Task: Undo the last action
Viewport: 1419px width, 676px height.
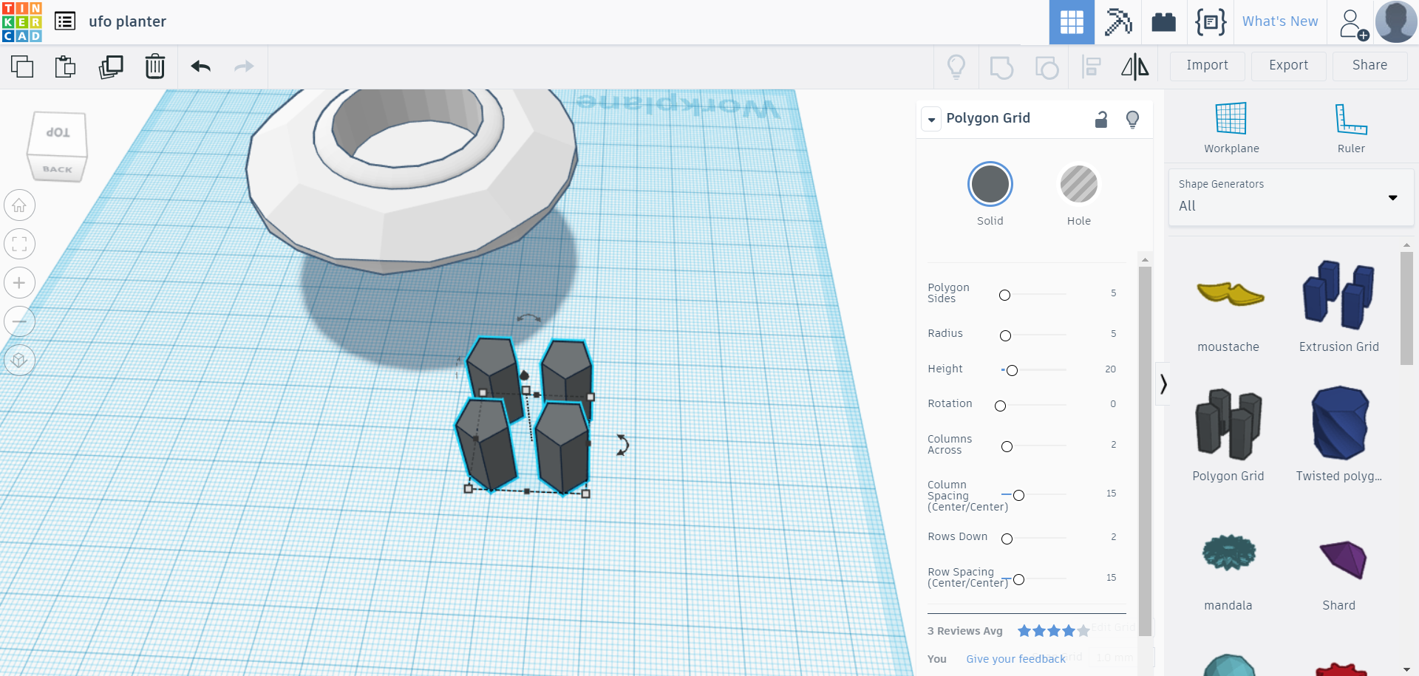Action: tap(200, 66)
